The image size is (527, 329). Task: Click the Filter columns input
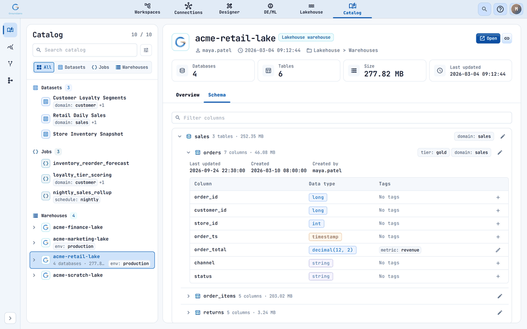(341, 118)
